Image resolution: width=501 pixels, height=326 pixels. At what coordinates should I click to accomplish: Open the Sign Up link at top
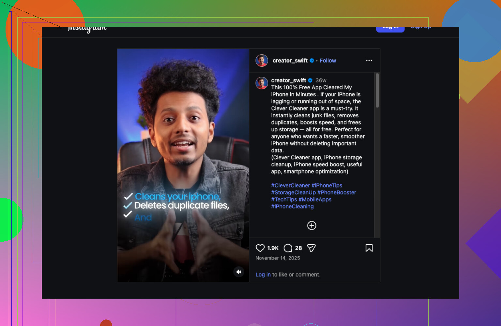421,28
